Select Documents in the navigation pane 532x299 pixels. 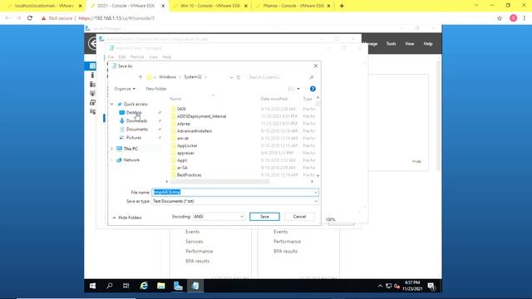pyautogui.click(x=136, y=130)
